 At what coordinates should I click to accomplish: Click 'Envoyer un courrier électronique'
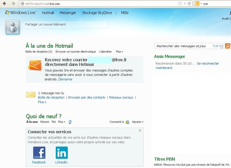76,52
